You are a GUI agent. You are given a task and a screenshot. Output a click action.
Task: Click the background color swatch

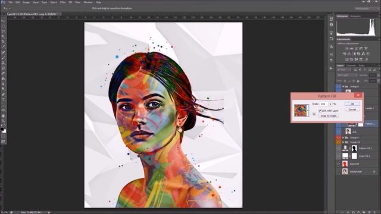click(4, 131)
